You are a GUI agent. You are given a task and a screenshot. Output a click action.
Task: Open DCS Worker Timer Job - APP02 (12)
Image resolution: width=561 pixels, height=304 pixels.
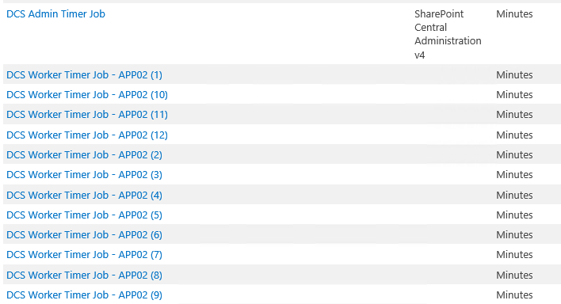point(87,135)
